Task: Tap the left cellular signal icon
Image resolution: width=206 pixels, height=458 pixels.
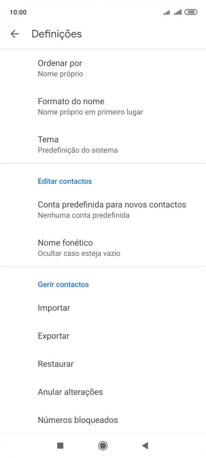Action: 166,12
